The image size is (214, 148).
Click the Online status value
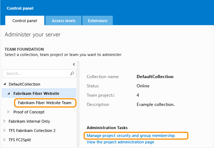(x=143, y=86)
